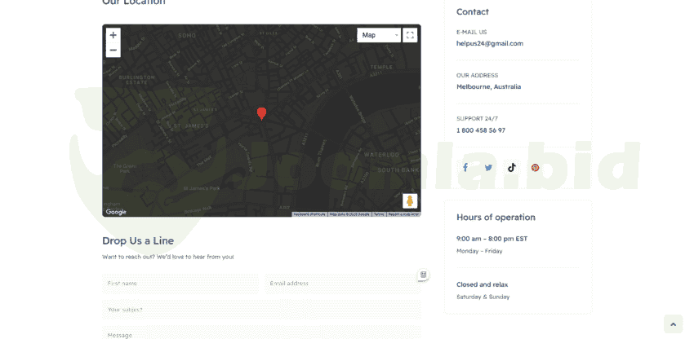The height and width of the screenshot is (339, 694).
Task: Open Google Maps Terms link
Action: (378, 214)
